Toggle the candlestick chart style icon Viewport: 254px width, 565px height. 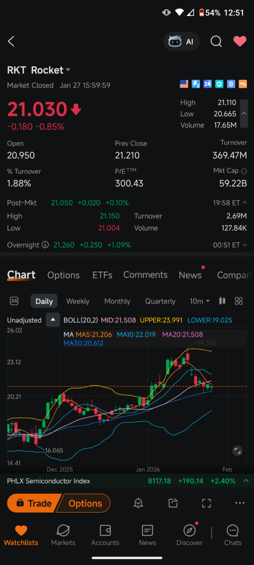(x=222, y=301)
